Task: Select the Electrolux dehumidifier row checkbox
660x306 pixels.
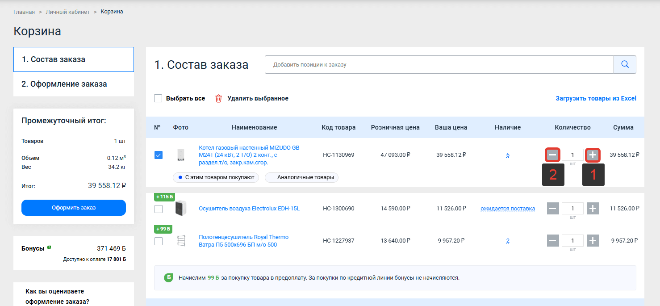Action: pyautogui.click(x=159, y=209)
